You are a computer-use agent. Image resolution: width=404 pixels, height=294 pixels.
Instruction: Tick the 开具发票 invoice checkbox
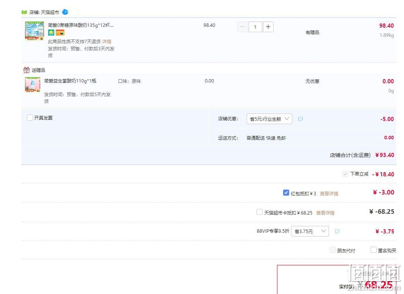(30, 118)
